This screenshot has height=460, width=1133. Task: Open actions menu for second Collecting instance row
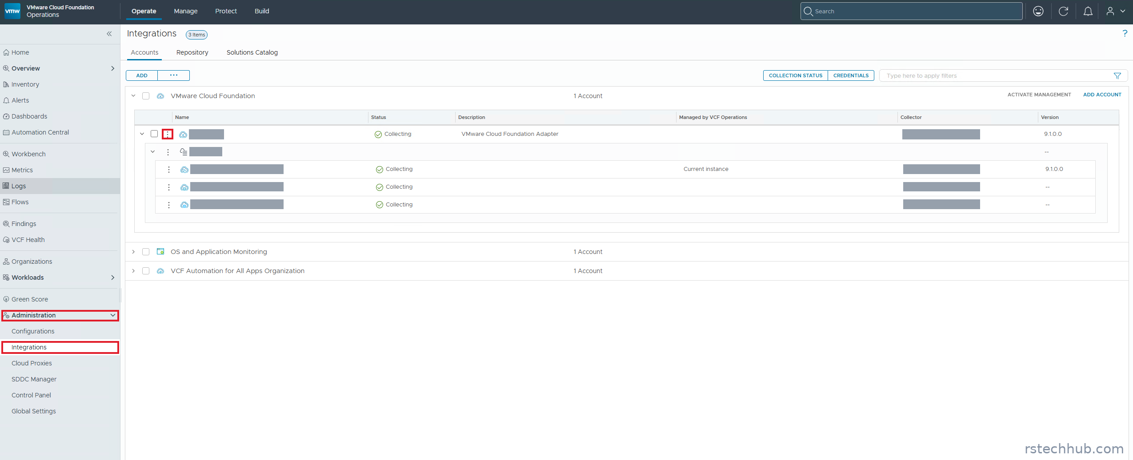pos(169,187)
